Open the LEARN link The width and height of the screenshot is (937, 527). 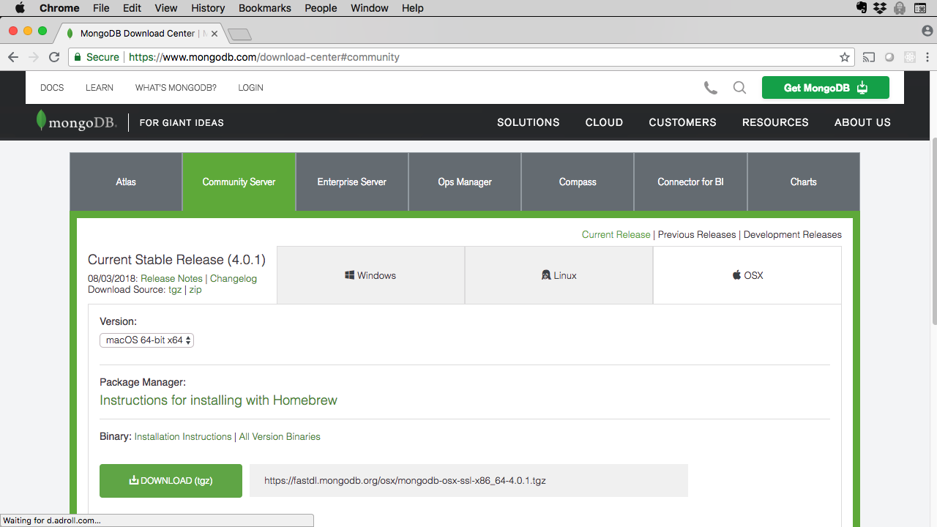[100, 88]
